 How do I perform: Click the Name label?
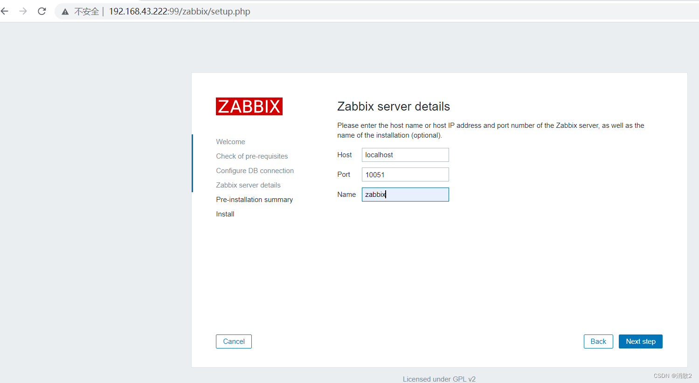(346, 195)
